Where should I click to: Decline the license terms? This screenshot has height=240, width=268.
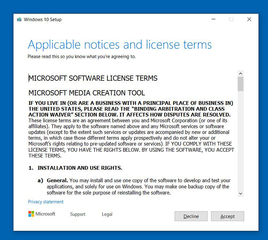click(x=191, y=216)
